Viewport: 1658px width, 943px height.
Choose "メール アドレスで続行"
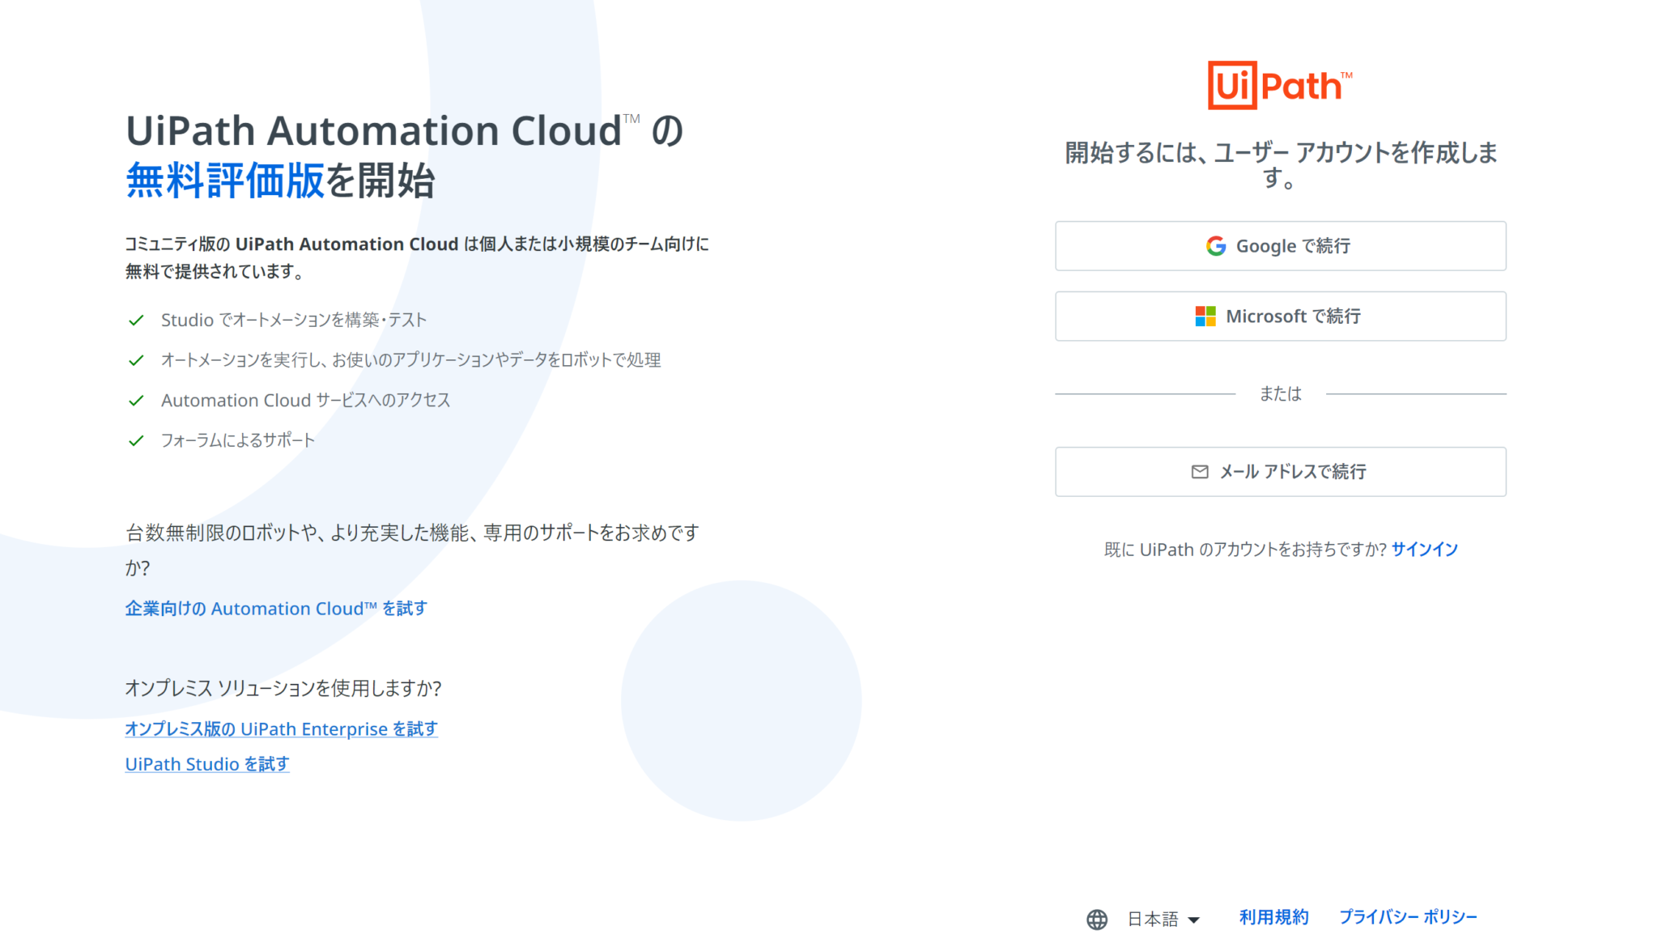1280,472
